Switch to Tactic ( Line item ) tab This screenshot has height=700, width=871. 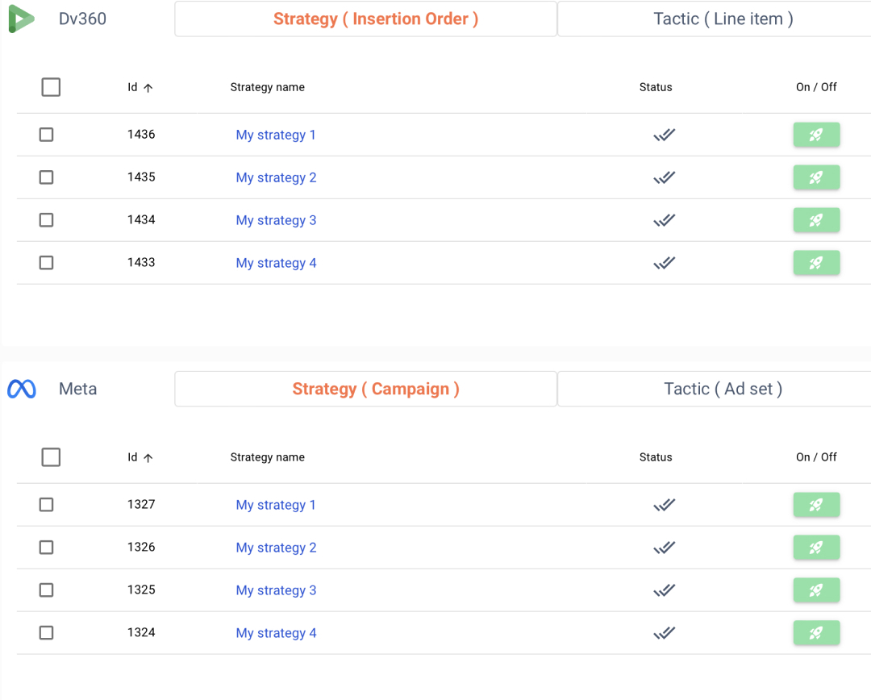point(723,19)
